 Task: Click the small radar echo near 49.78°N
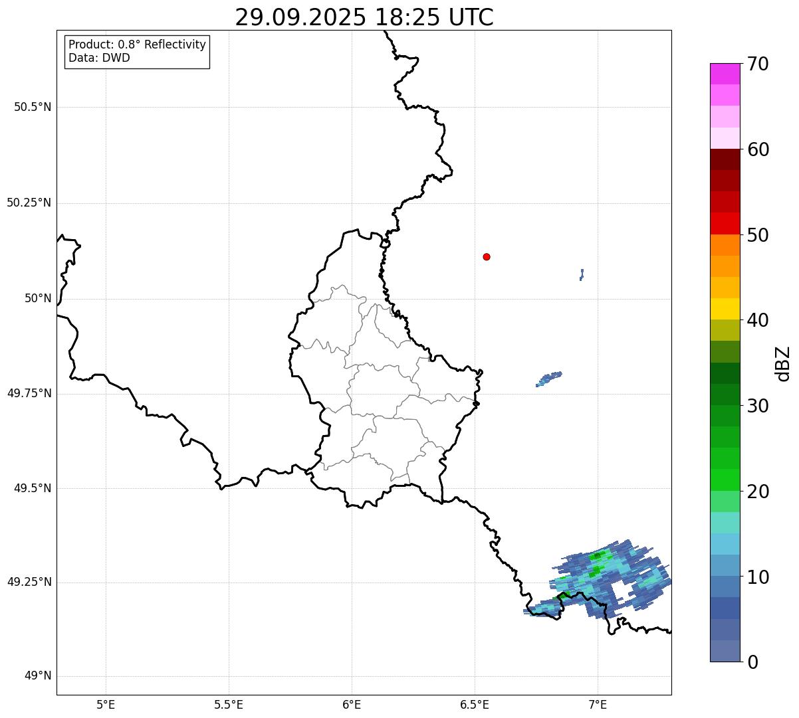549,379
